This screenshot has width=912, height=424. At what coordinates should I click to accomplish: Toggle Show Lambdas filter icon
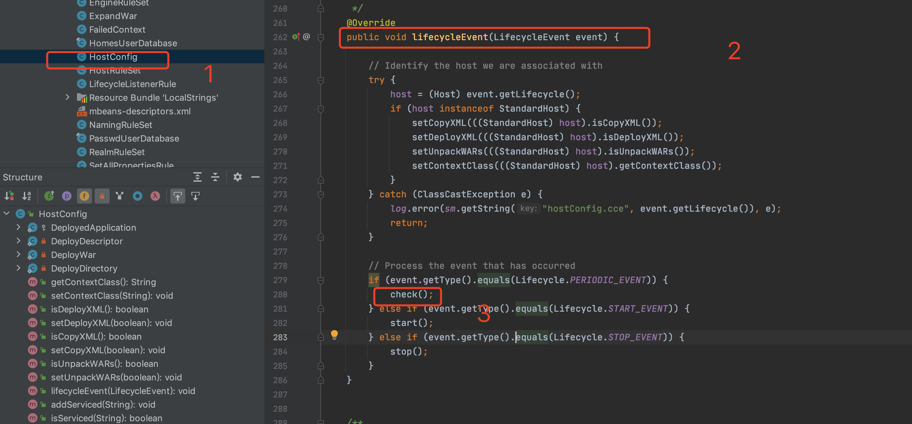(155, 196)
